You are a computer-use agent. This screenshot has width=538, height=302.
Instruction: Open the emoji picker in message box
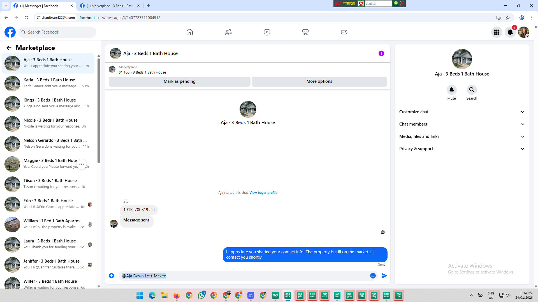pyautogui.click(x=373, y=276)
